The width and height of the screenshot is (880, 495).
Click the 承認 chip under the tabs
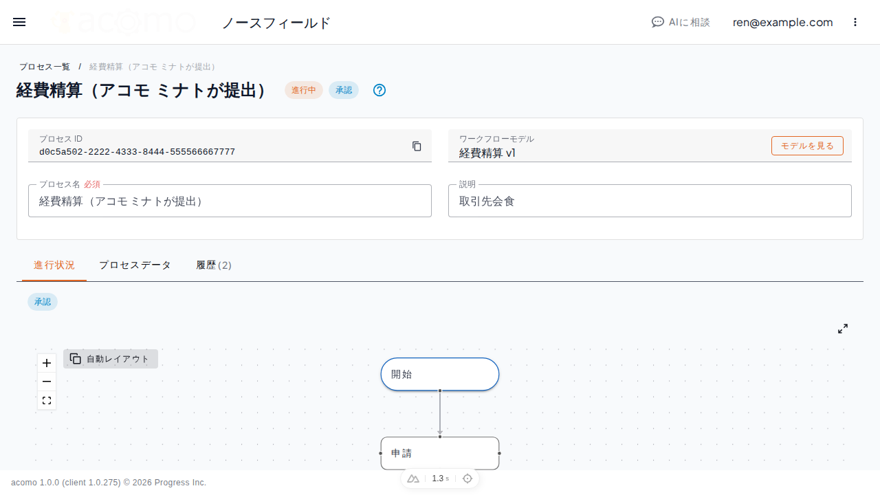click(43, 302)
